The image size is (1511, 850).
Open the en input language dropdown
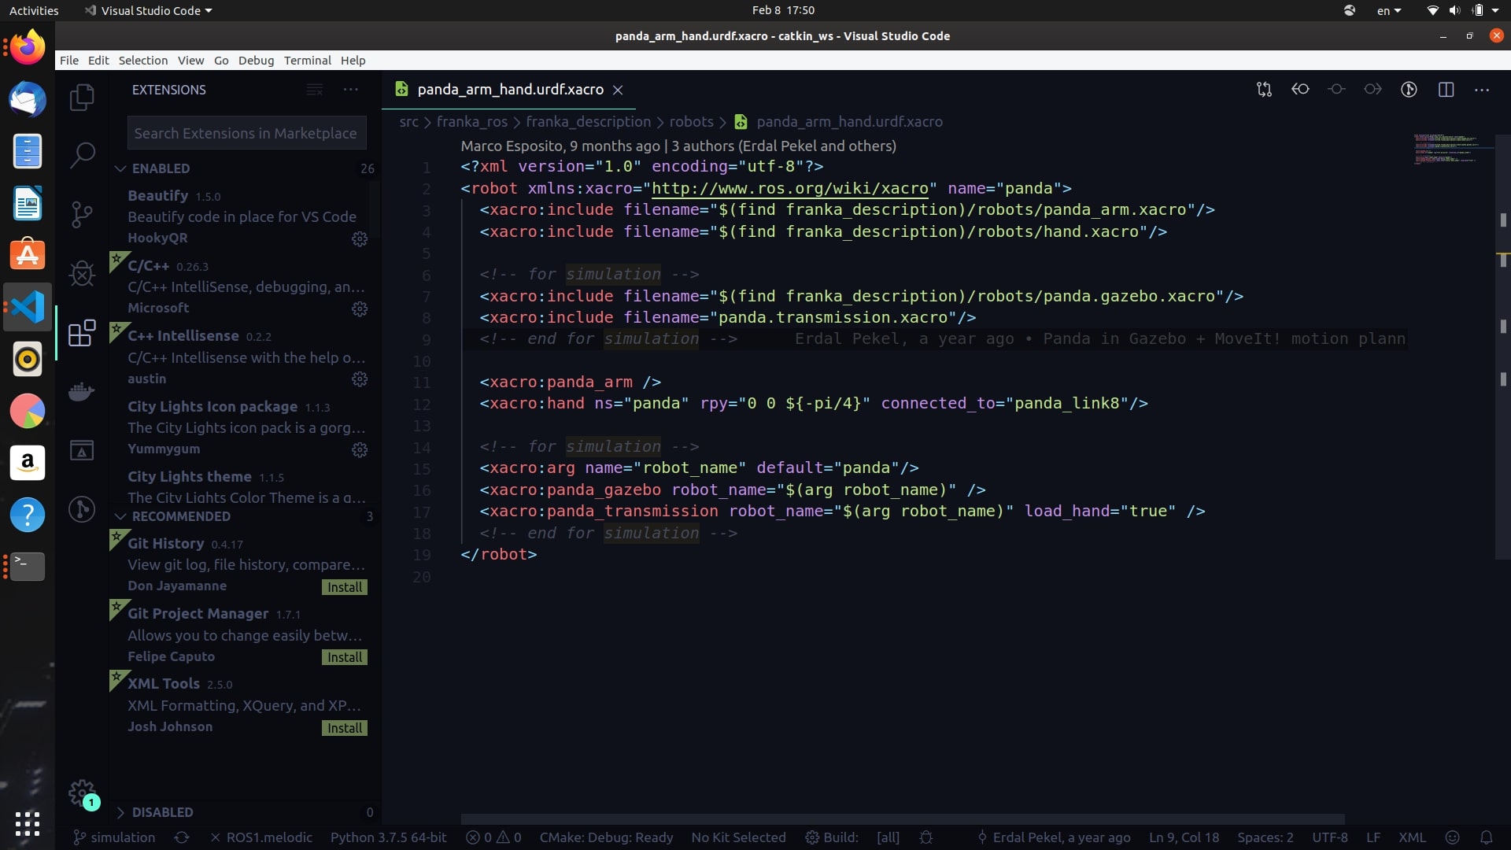(1388, 10)
